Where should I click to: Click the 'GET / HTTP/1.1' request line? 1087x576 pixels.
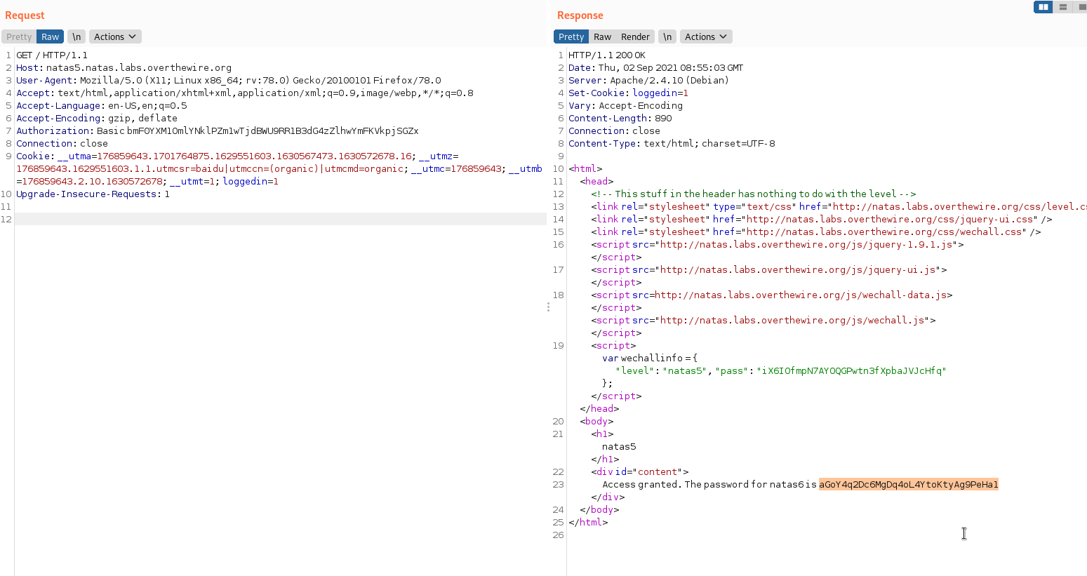(x=52, y=55)
